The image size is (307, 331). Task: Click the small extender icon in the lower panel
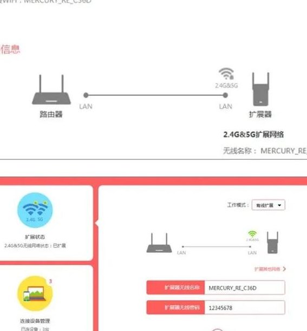[x=272, y=243]
